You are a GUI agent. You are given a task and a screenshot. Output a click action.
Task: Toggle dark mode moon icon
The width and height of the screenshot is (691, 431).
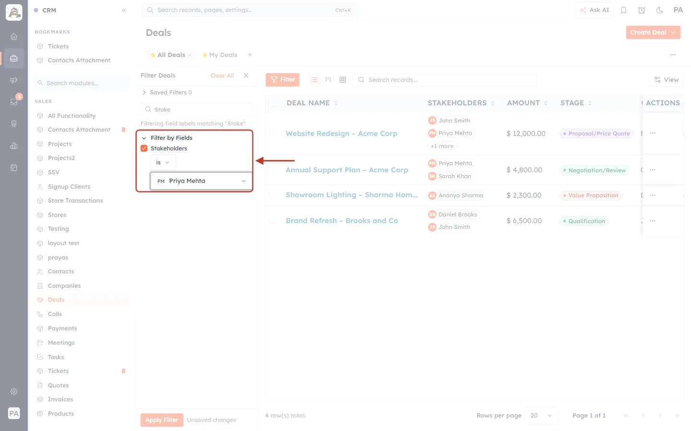pyautogui.click(x=660, y=10)
